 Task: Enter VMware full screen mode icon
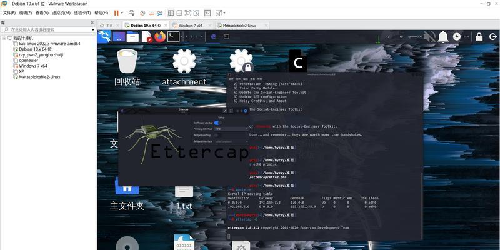pyautogui.click(x=188, y=13)
